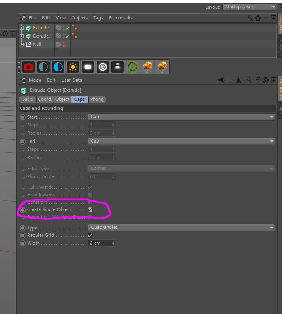This screenshot has height=314, width=282.
Task: Click the white area light icon
Action: pyautogui.click(x=88, y=67)
